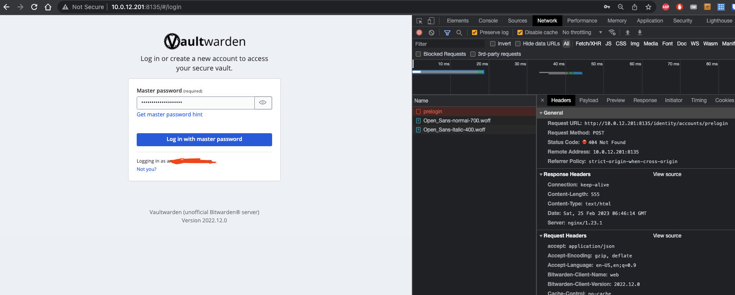Screen dimensions: 735x295
Task: Click Get master password hint link
Action: pyautogui.click(x=170, y=115)
